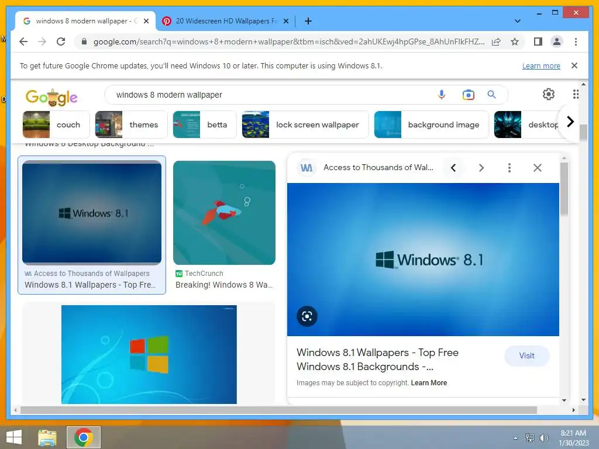This screenshot has width=599, height=449.
Task: Click the Google doodle logo
Action: pyautogui.click(x=51, y=98)
